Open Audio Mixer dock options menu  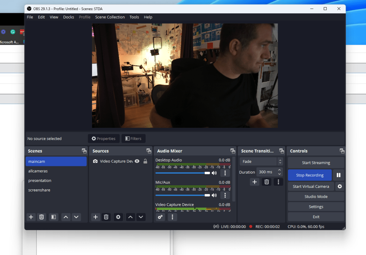click(x=172, y=217)
